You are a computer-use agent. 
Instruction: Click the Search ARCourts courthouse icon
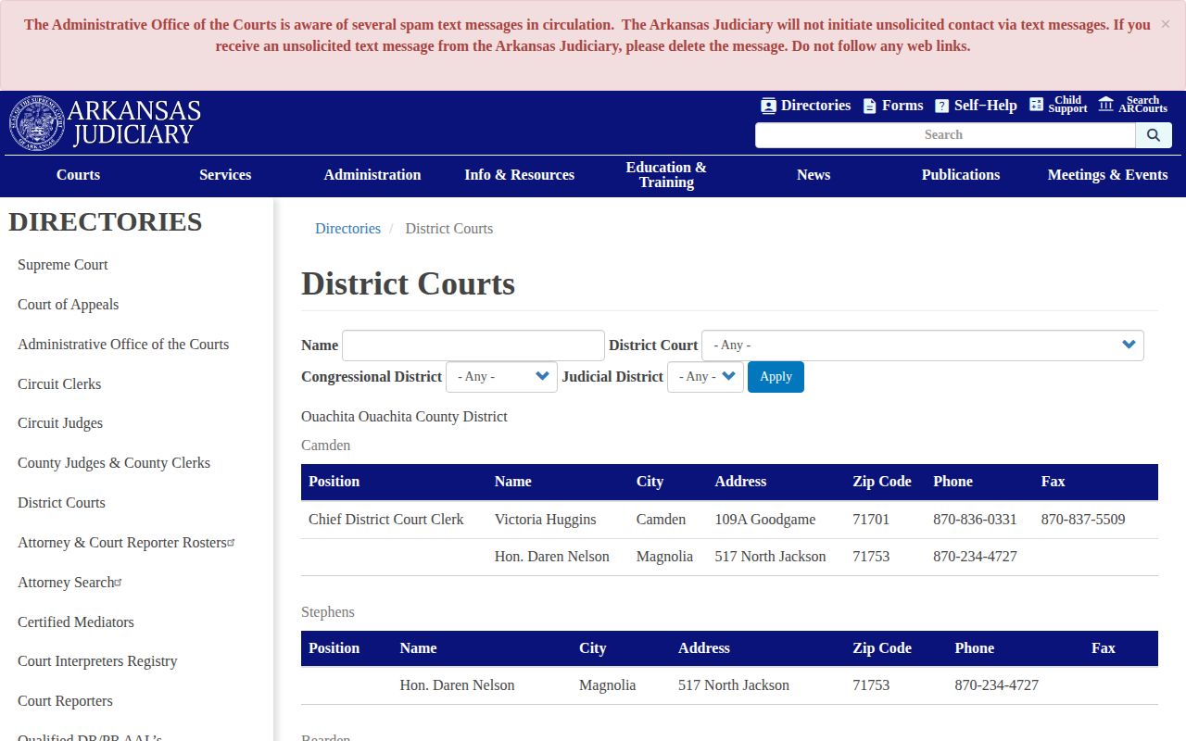pyautogui.click(x=1105, y=104)
